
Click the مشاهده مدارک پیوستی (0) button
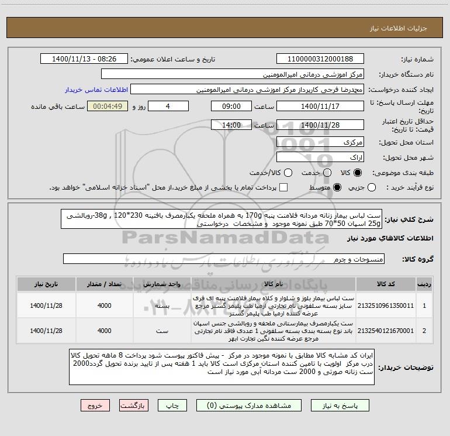pos(248,406)
